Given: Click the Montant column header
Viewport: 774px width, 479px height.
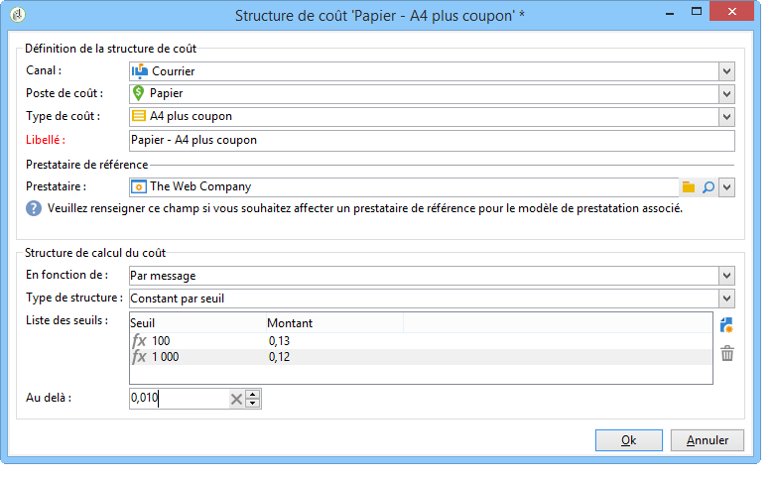Looking at the screenshot, I should click(334, 323).
